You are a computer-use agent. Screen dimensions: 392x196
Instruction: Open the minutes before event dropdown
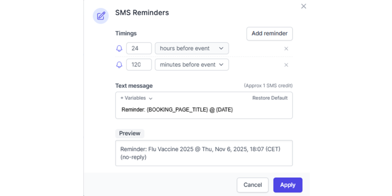tap(192, 64)
